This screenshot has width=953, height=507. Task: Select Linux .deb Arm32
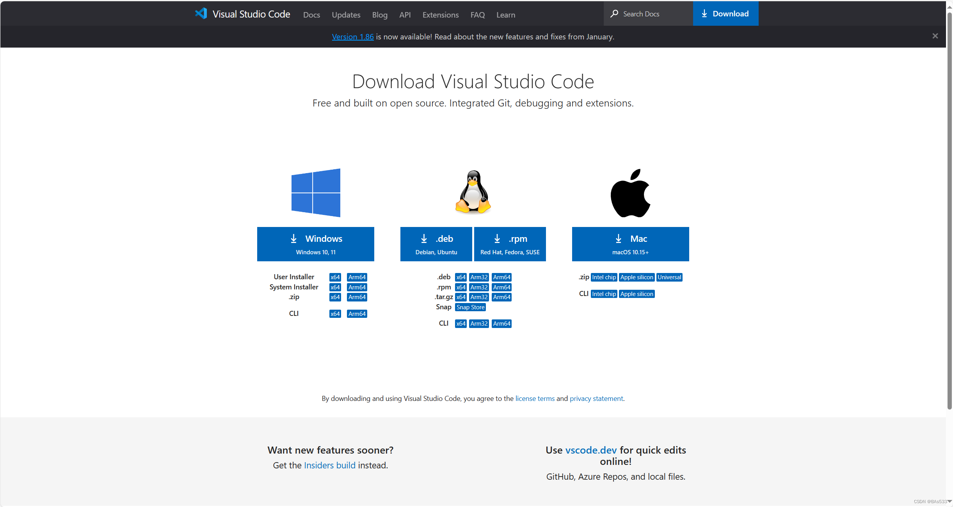click(x=479, y=277)
